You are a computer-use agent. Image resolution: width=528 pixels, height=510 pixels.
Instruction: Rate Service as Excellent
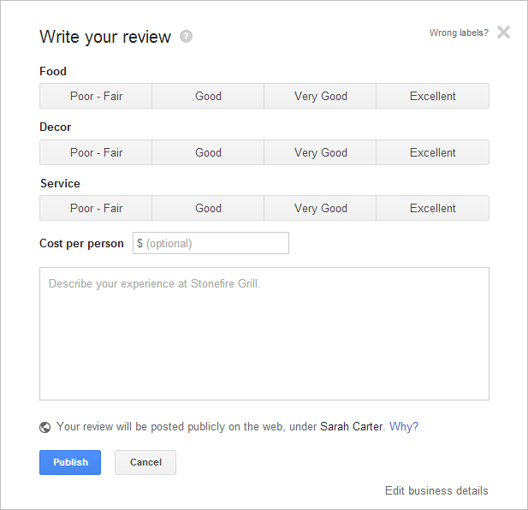click(433, 208)
